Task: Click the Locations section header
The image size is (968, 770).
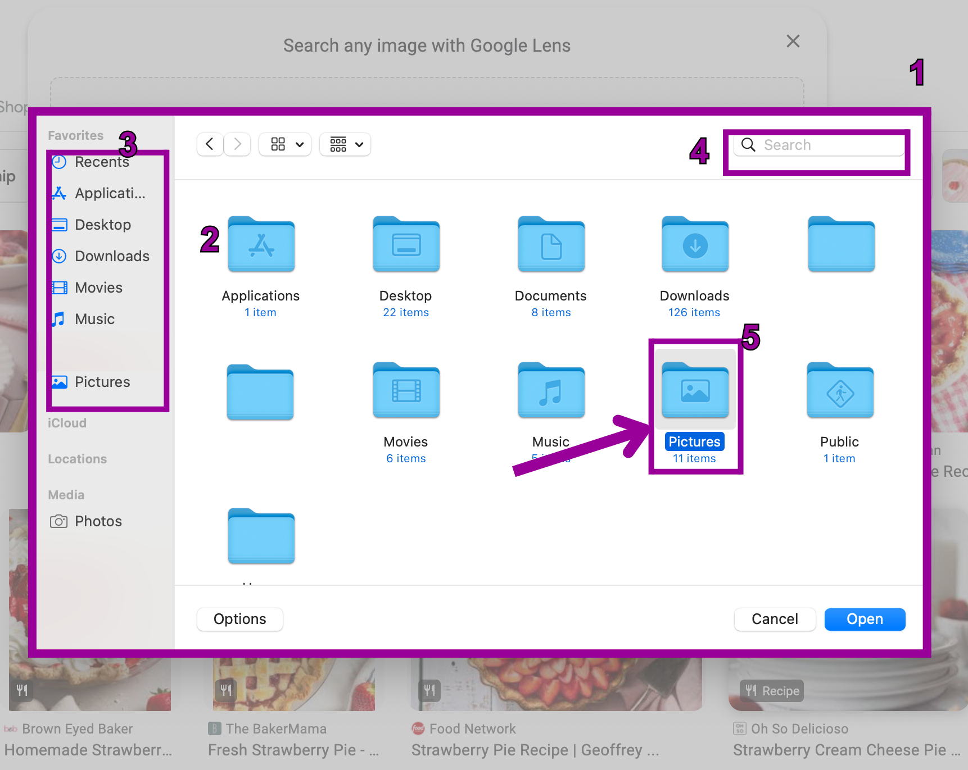Action: pos(77,459)
